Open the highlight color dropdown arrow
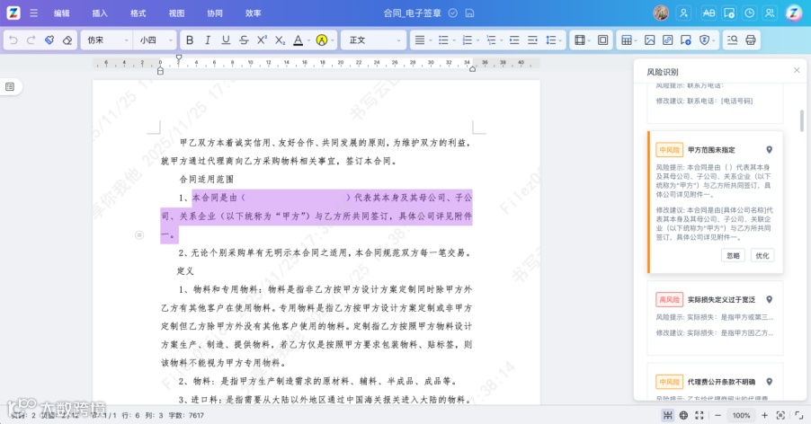811x424 pixels. point(333,40)
